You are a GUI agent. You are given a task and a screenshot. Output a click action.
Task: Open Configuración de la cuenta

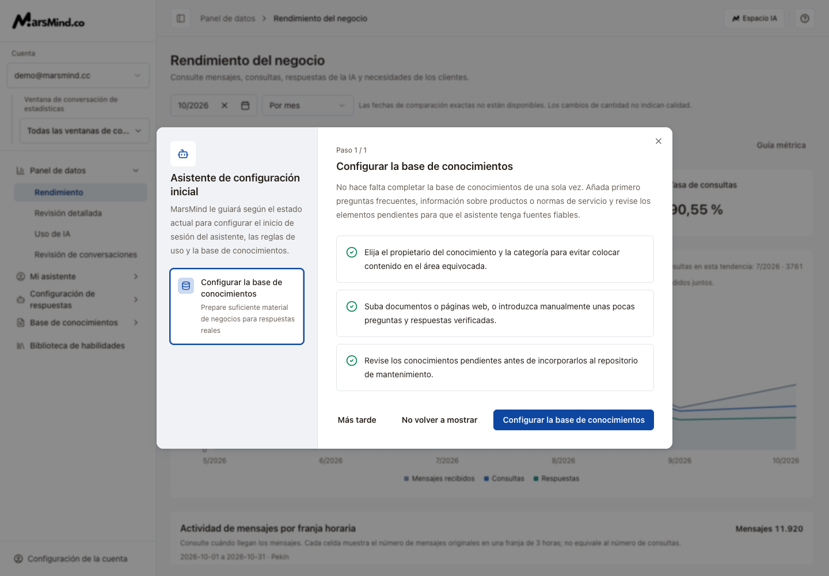pyautogui.click(x=78, y=559)
